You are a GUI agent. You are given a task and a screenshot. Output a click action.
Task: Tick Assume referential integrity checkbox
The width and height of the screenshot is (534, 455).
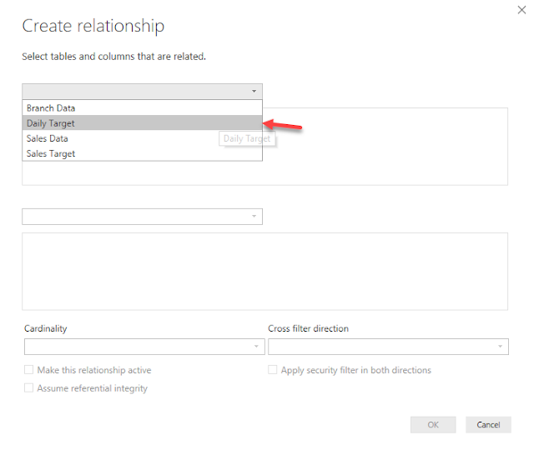[x=29, y=388]
